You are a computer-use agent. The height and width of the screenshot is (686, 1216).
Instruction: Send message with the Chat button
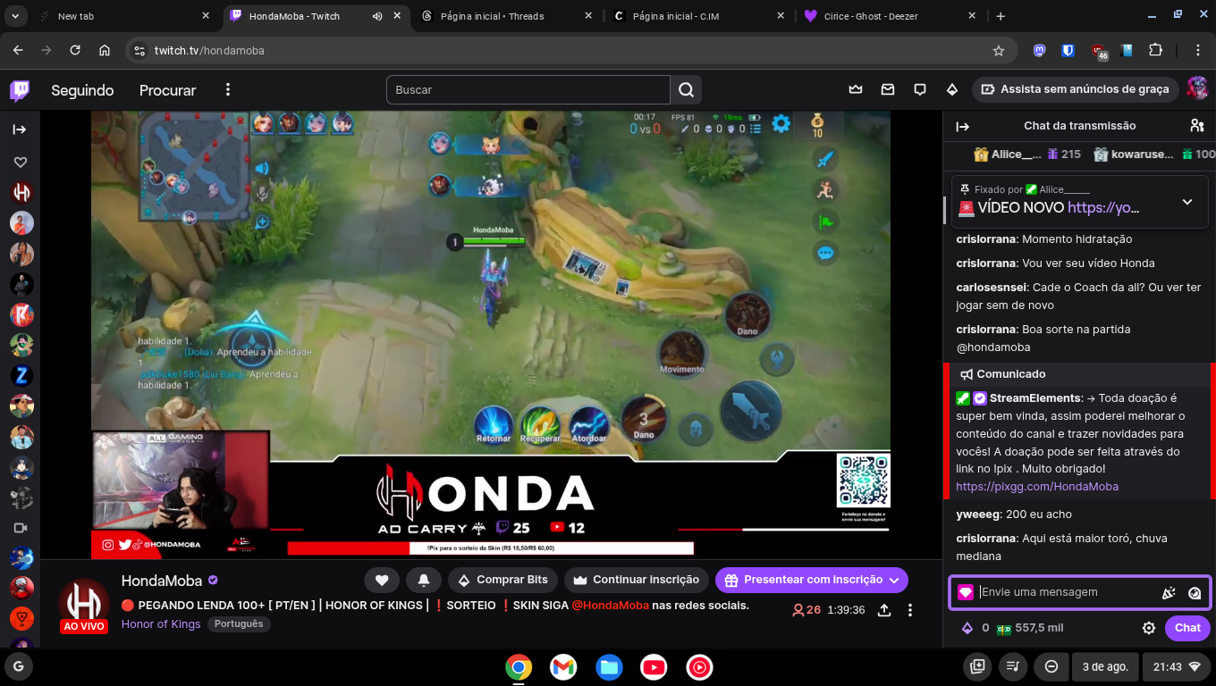click(x=1187, y=628)
